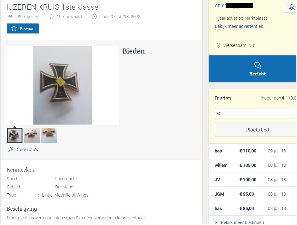Select the first Iron Cross thumbnail
This screenshot has height=225, width=297.
tap(15, 136)
